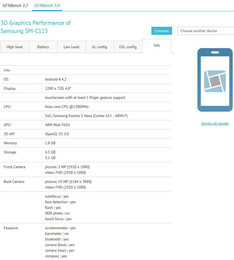Image resolution: width=234 pixels, height=260 pixels.
Task: Select the Info tab
Action: point(157,46)
